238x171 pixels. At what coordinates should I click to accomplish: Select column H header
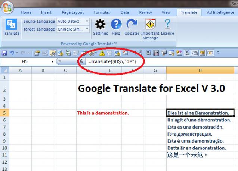[x=200, y=70]
